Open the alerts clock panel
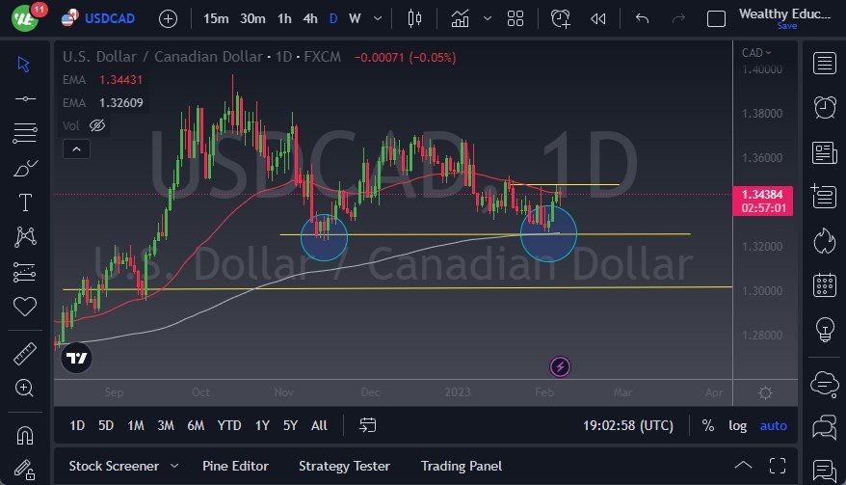Image resolution: width=846 pixels, height=485 pixels. tap(825, 107)
